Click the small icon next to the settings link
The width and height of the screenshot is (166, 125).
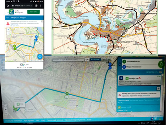(x=161, y=72)
